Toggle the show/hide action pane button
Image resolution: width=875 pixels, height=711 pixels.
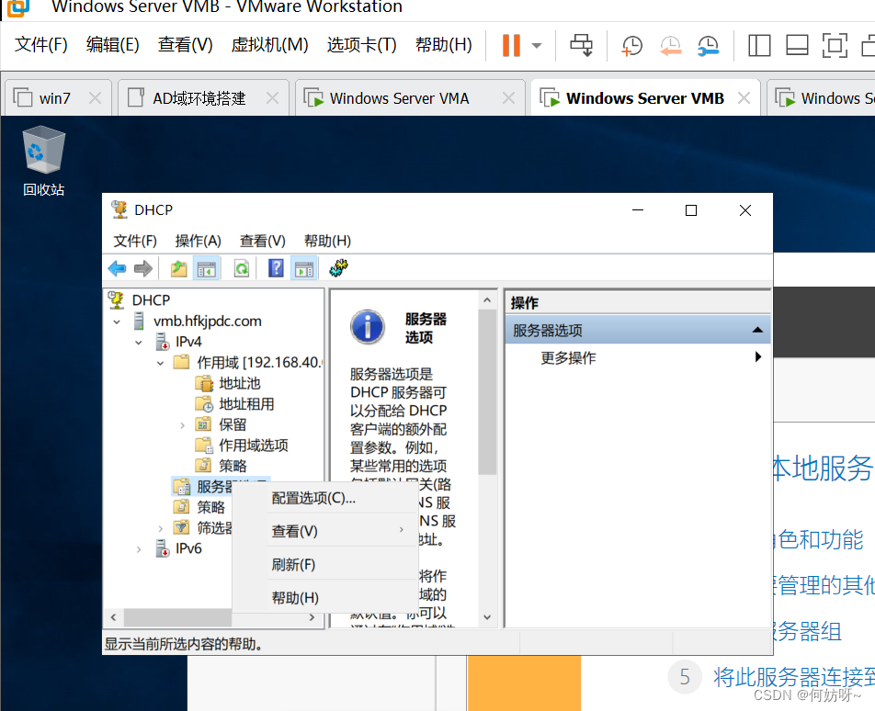pos(303,268)
